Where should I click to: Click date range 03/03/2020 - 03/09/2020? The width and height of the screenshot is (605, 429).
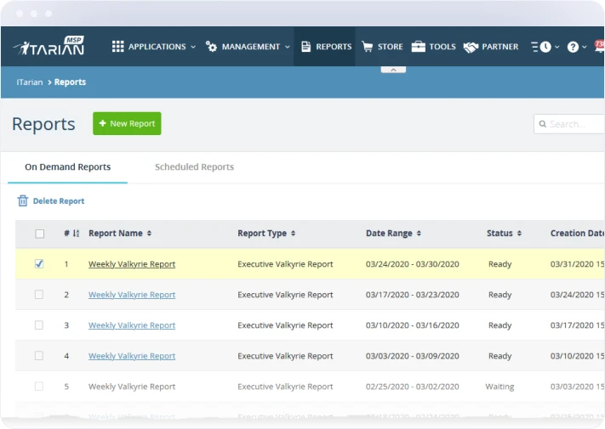point(413,356)
